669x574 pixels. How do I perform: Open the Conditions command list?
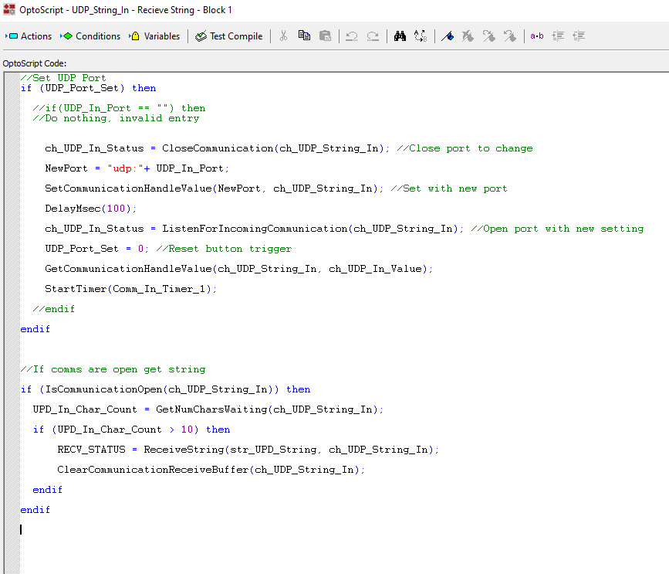pyautogui.click(x=90, y=36)
